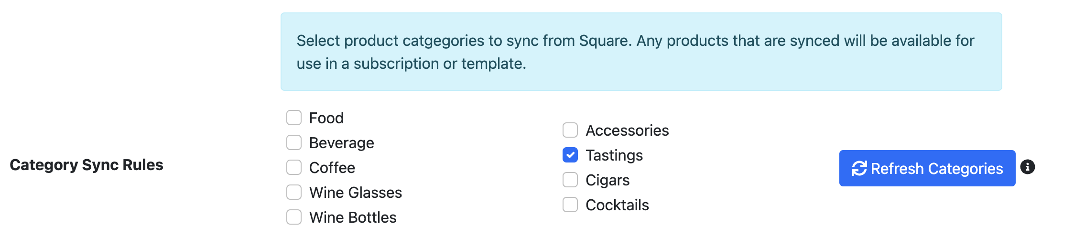Enable syncing for Wine Glasses checkbox
This screenshot has width=1085, height=238.
[294, 192]
